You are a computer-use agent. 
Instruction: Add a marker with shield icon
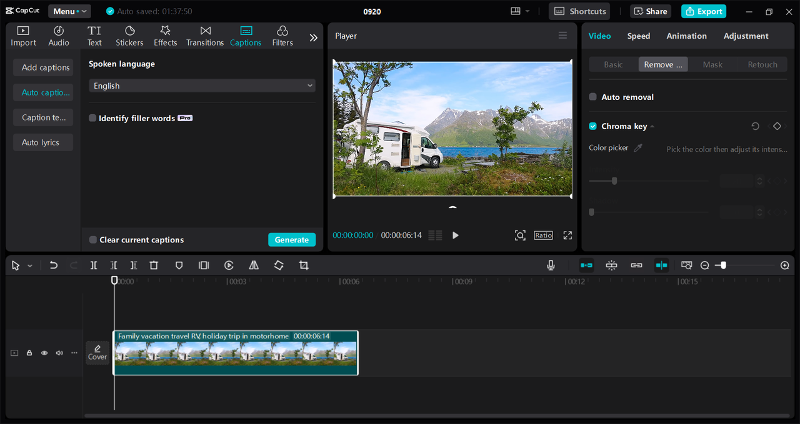click(179, 265)
